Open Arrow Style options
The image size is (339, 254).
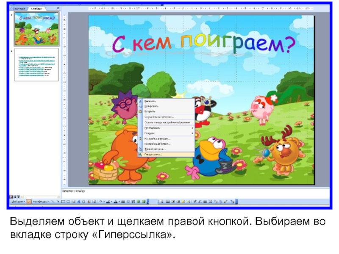(x=133, y=202)
